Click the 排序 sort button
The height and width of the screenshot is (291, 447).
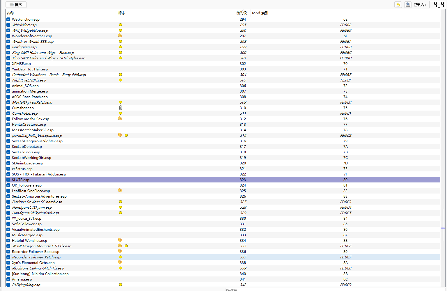click(x=16, y=5)
